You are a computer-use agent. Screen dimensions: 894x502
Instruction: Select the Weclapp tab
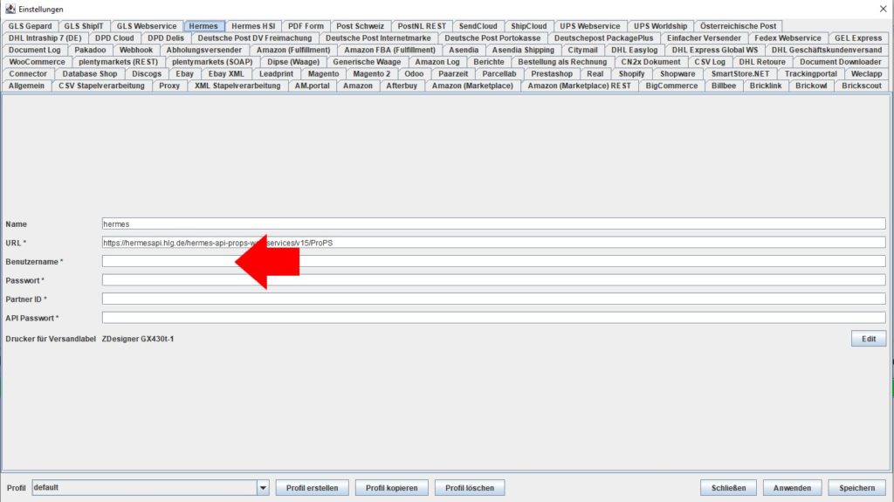tap(866, 74)
